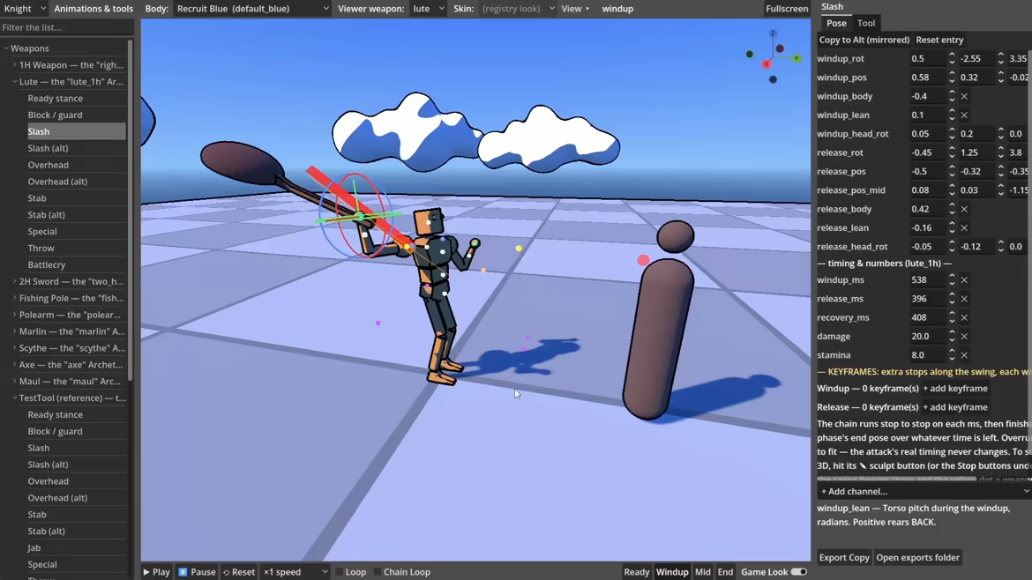Click the 3D axis orientation gizmo
The width and height of the screenshot is (1032, 580).
tap(774, 56)
